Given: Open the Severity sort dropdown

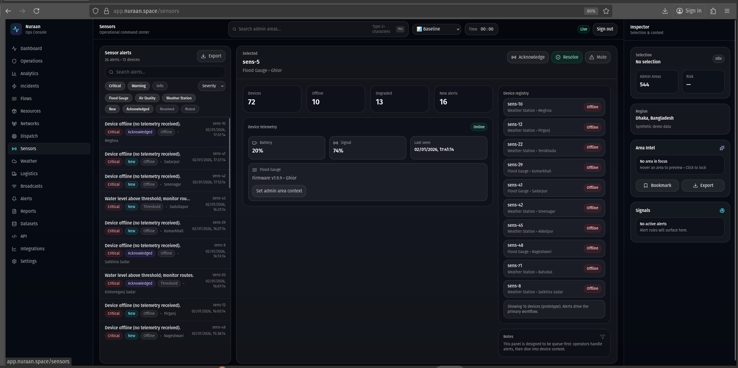Looking at the screenshot, I should tap(212, 86).
